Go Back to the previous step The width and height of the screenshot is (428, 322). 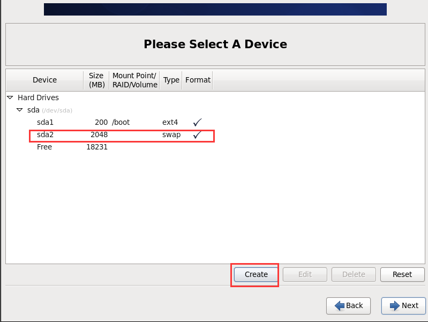click(348, 305)
